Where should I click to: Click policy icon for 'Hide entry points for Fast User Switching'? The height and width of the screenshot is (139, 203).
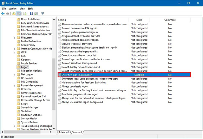(59, 83)
